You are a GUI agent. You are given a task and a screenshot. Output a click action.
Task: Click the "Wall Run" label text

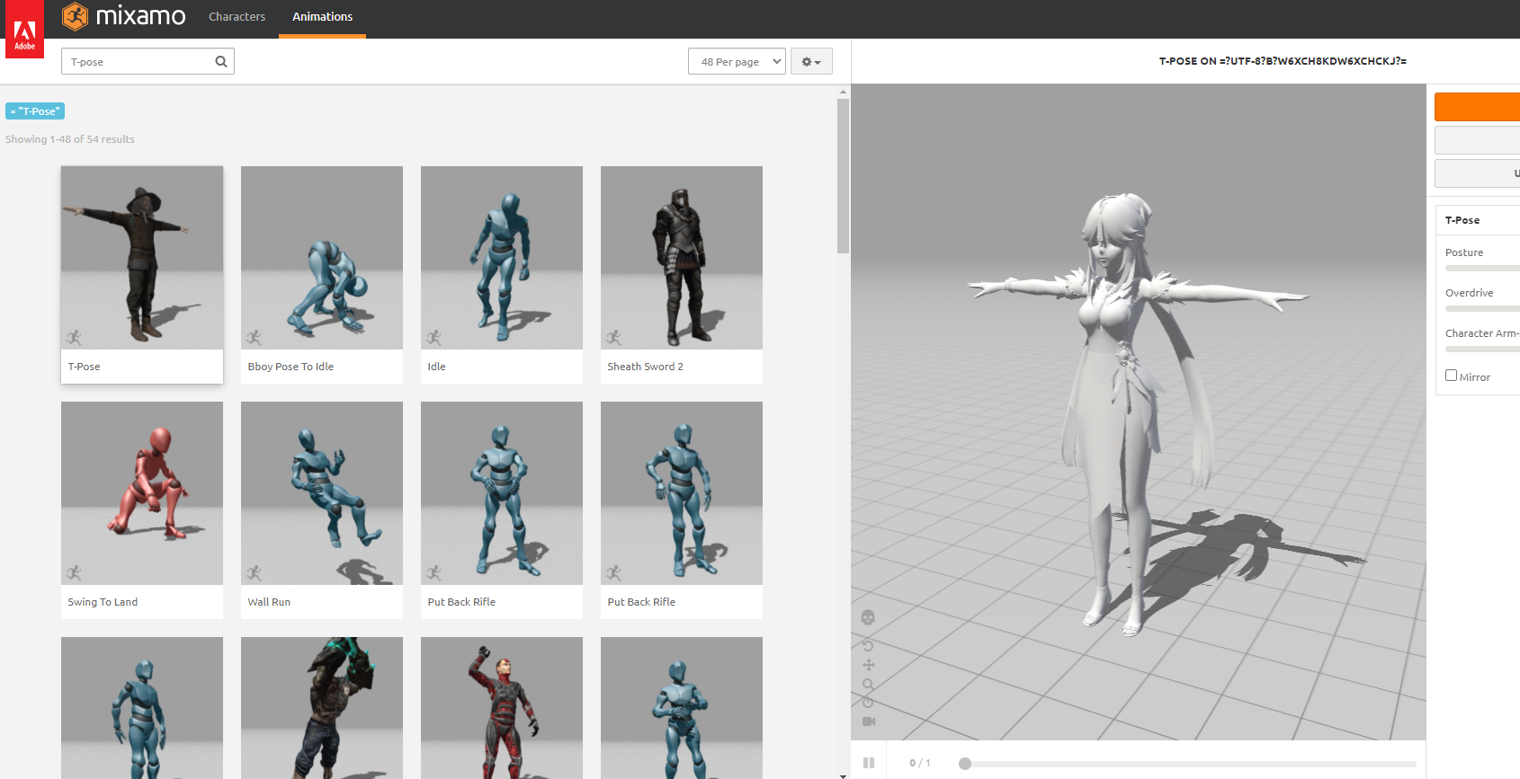point(269,602)
